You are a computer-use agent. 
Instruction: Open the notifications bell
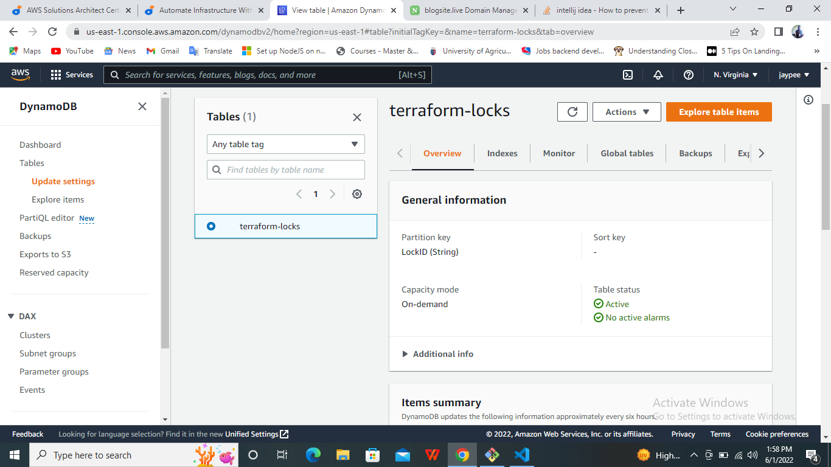658,74
